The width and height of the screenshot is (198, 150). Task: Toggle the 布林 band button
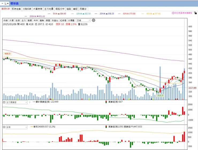coord(36,20)
